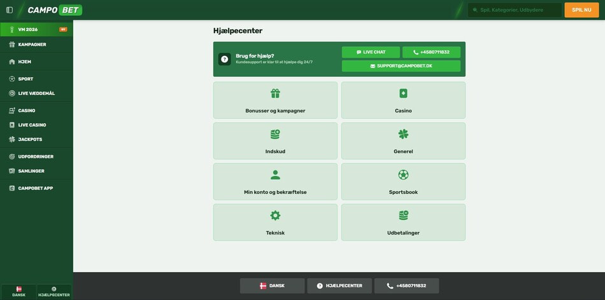Click the clover icon on the Generel card
The image size is (605, 300).
[x=403, y=134]
